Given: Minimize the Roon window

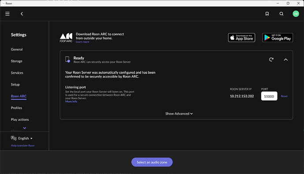Looking at the screenshot, I should point(278,3).
